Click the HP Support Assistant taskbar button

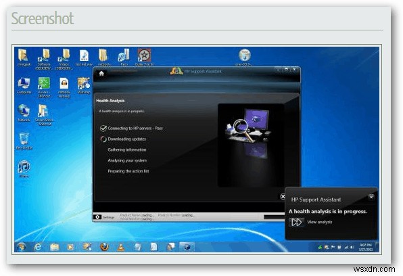[187, 247]
